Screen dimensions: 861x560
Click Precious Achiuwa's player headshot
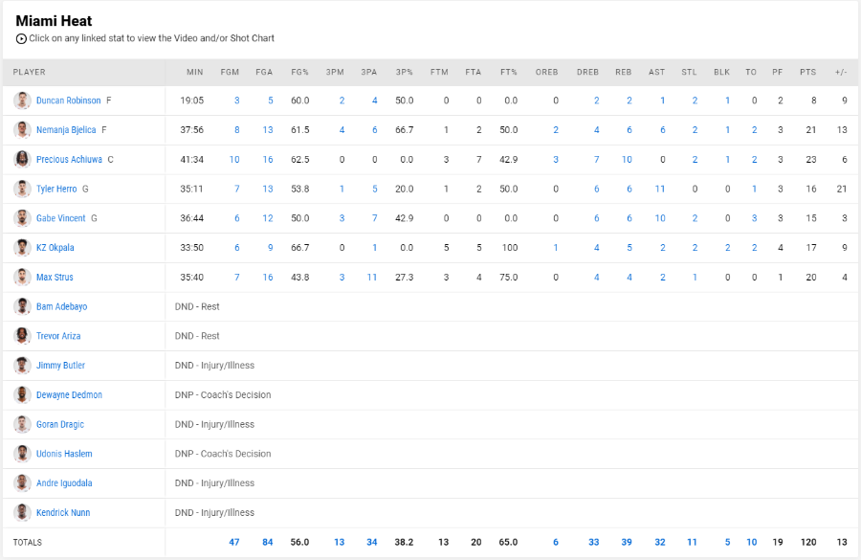[x=22, y=159]
